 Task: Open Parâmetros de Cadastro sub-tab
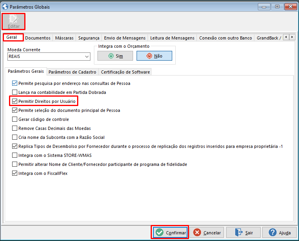click(72, 72)
